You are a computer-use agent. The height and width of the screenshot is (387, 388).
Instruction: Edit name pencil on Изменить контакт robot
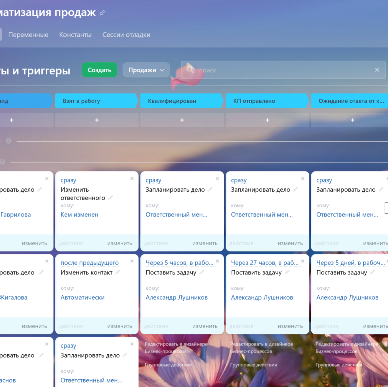click(118, 272)
